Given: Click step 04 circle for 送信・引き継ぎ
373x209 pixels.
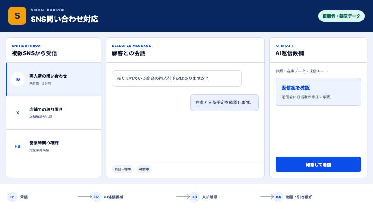Looking at the screenshot, I should pyautogui.click(x=278, y=197).
